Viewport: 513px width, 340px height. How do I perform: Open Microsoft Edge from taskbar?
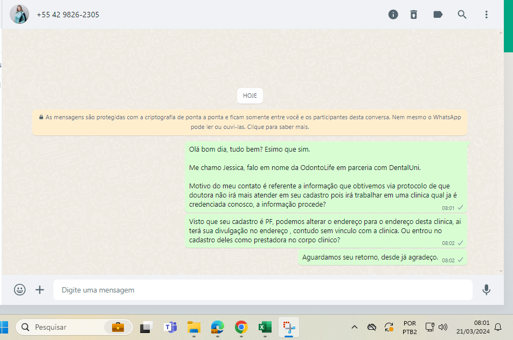point(218,327)
